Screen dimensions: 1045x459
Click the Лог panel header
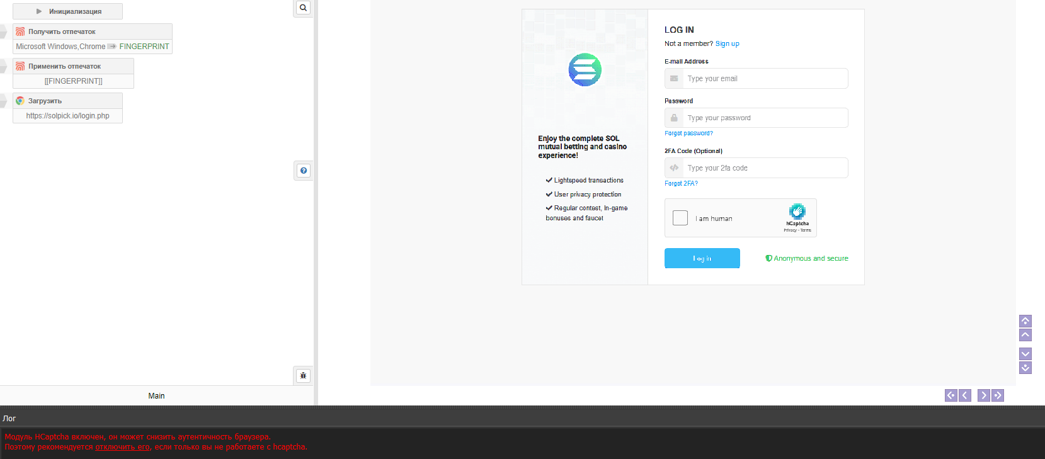9,418
